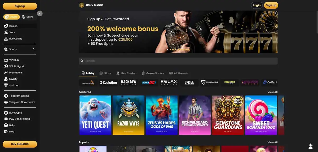Viewport: 318px width, 152px height.
Task: Switch to the Game Shows tab
Action: click(x=153, y=73)
